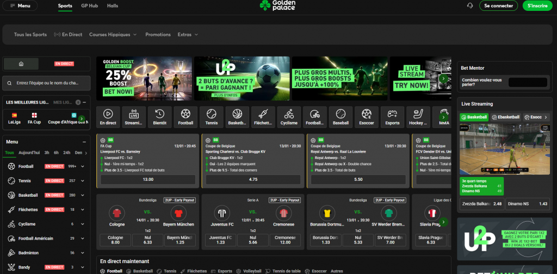Image resolution: width=557 pixels, height=274 pixels.
Task: Open the Bientôt clock icon tile
Action: [x=160, y=117]
